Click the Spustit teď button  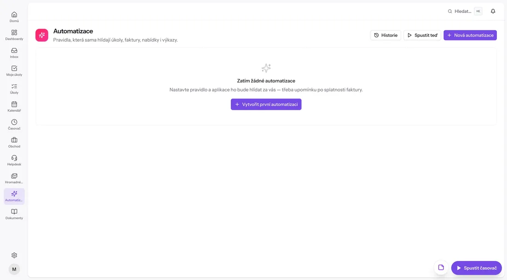point(422,35)
